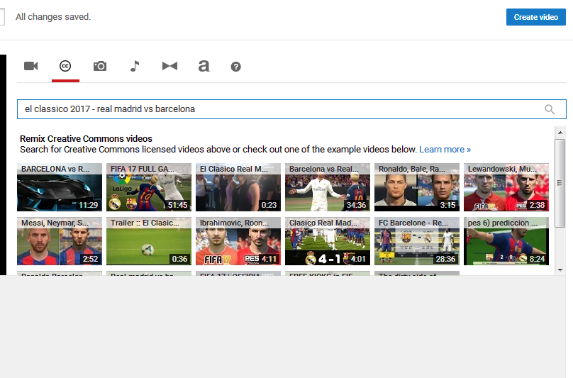Viewport: 573px width, 378px height.
Task: Choose the 'El Clasico Real M...' 0:23 clip
Action: (x=238, y=187)
